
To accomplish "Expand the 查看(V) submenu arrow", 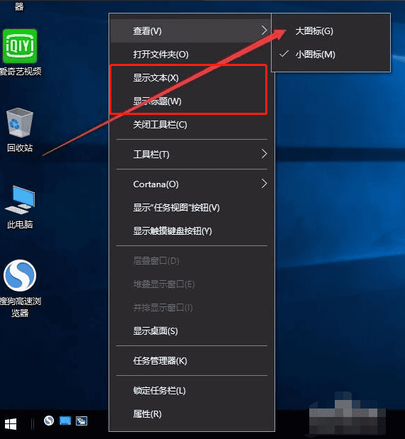I will point(264,30).
